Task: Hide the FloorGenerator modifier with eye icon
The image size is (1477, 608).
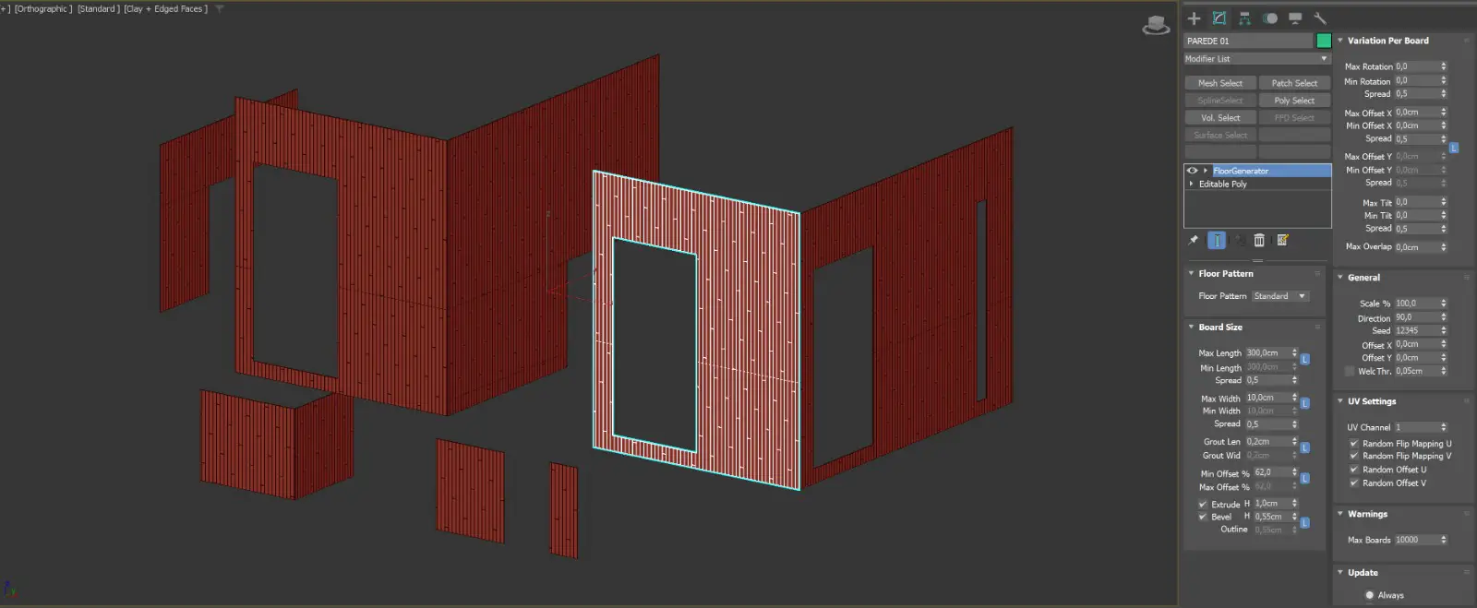Action: [1192, 171]
